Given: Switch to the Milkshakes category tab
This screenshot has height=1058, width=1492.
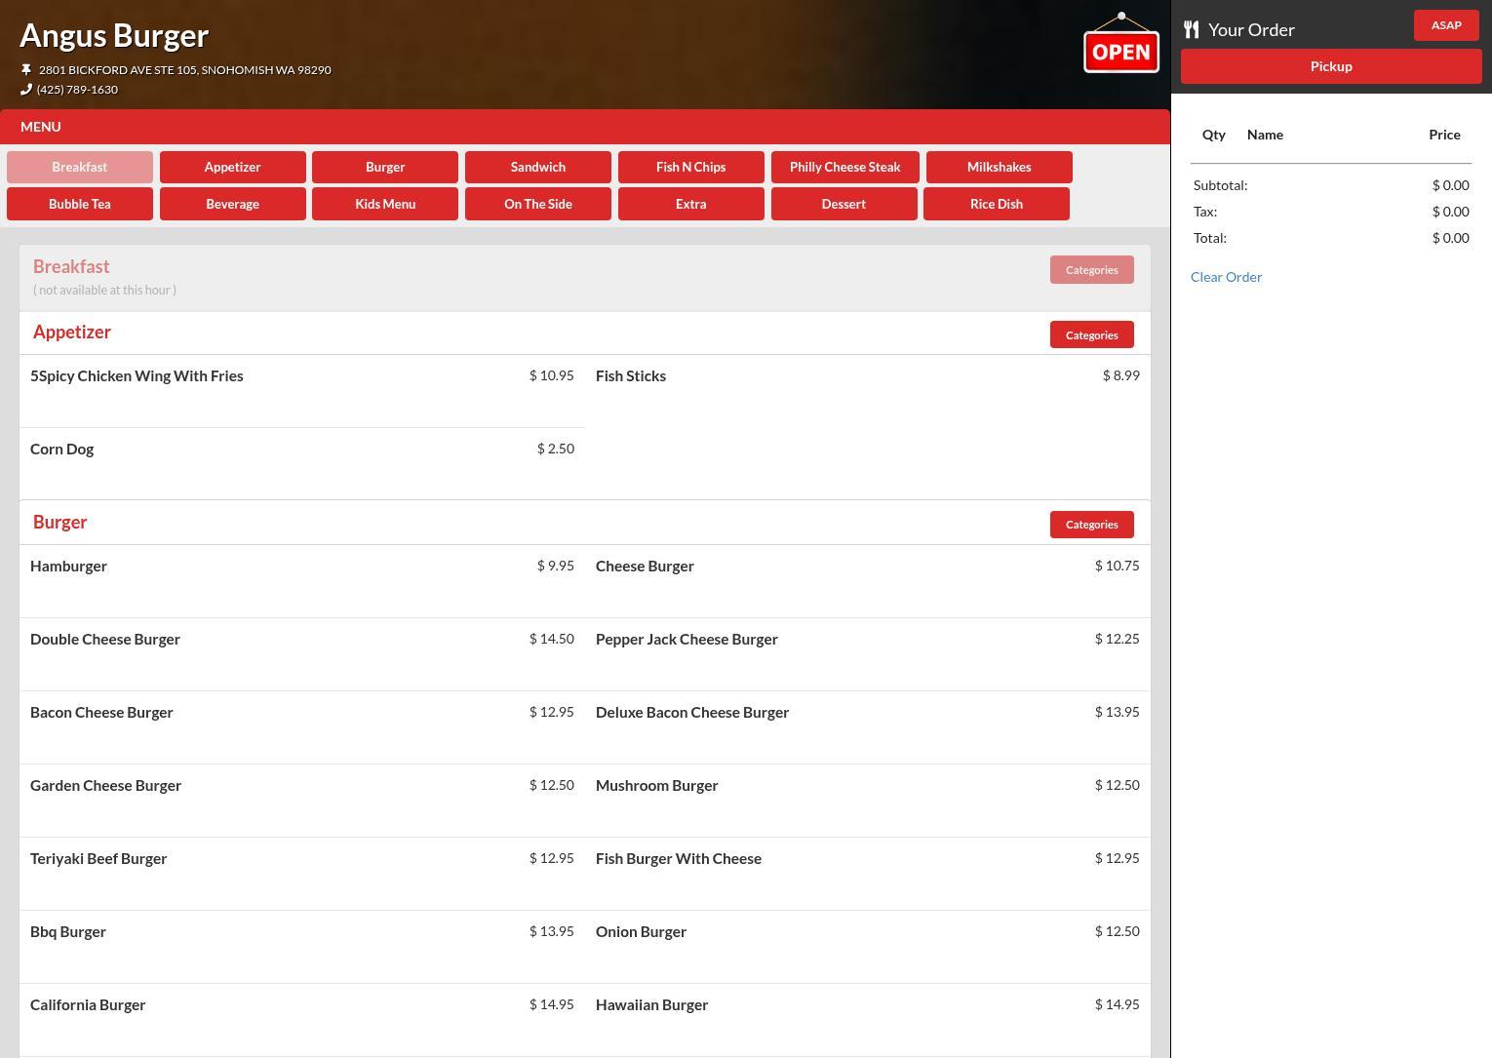Looking at the screenshot, I should tap(999, 167).
